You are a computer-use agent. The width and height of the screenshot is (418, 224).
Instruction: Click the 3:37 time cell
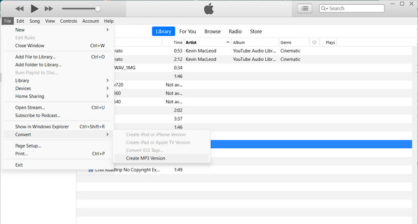178,119
